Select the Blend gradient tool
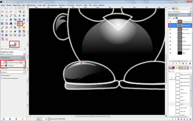 coord(20,23)
